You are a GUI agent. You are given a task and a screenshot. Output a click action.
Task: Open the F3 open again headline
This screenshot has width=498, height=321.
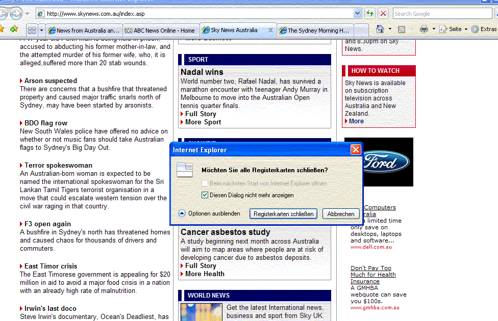pyautogui.click(x=47, y=224)
